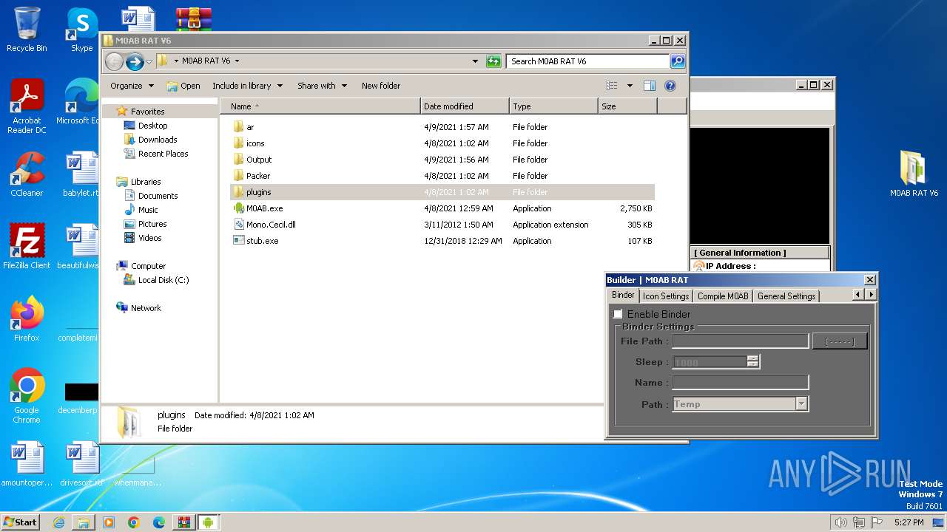
Task: Click the binder Name input field
Action: 740,383
